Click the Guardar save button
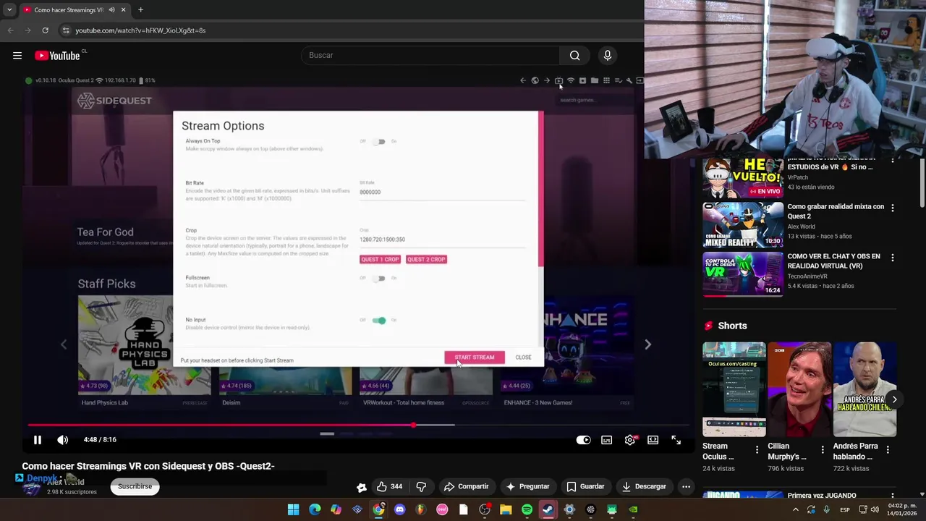 (x=585, y=486)
